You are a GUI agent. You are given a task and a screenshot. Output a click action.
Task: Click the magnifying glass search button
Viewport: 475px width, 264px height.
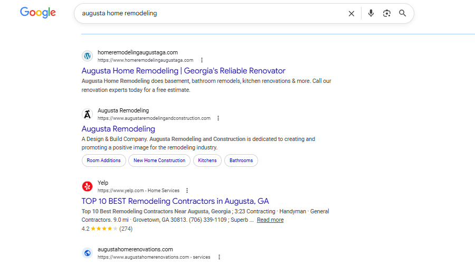click(x=403, y=14)
